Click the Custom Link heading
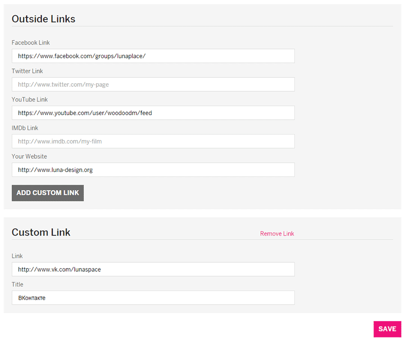The width and height of the screenshot is (405, 341). 41,232
